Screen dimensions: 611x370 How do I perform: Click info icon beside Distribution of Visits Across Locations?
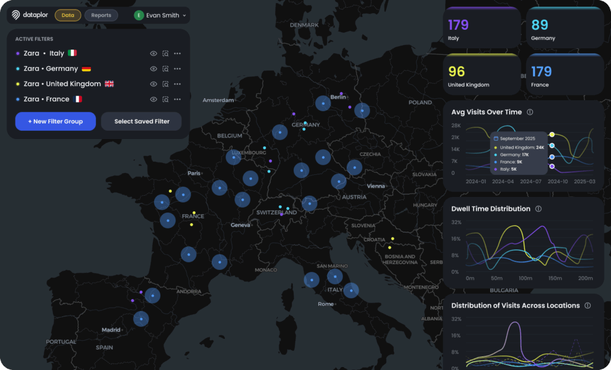[x=588, y=306]
